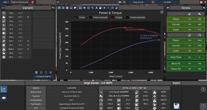Click the power peak marker at 4400RPM
This screenshot has width=207, height=110.
click(159, 40)
